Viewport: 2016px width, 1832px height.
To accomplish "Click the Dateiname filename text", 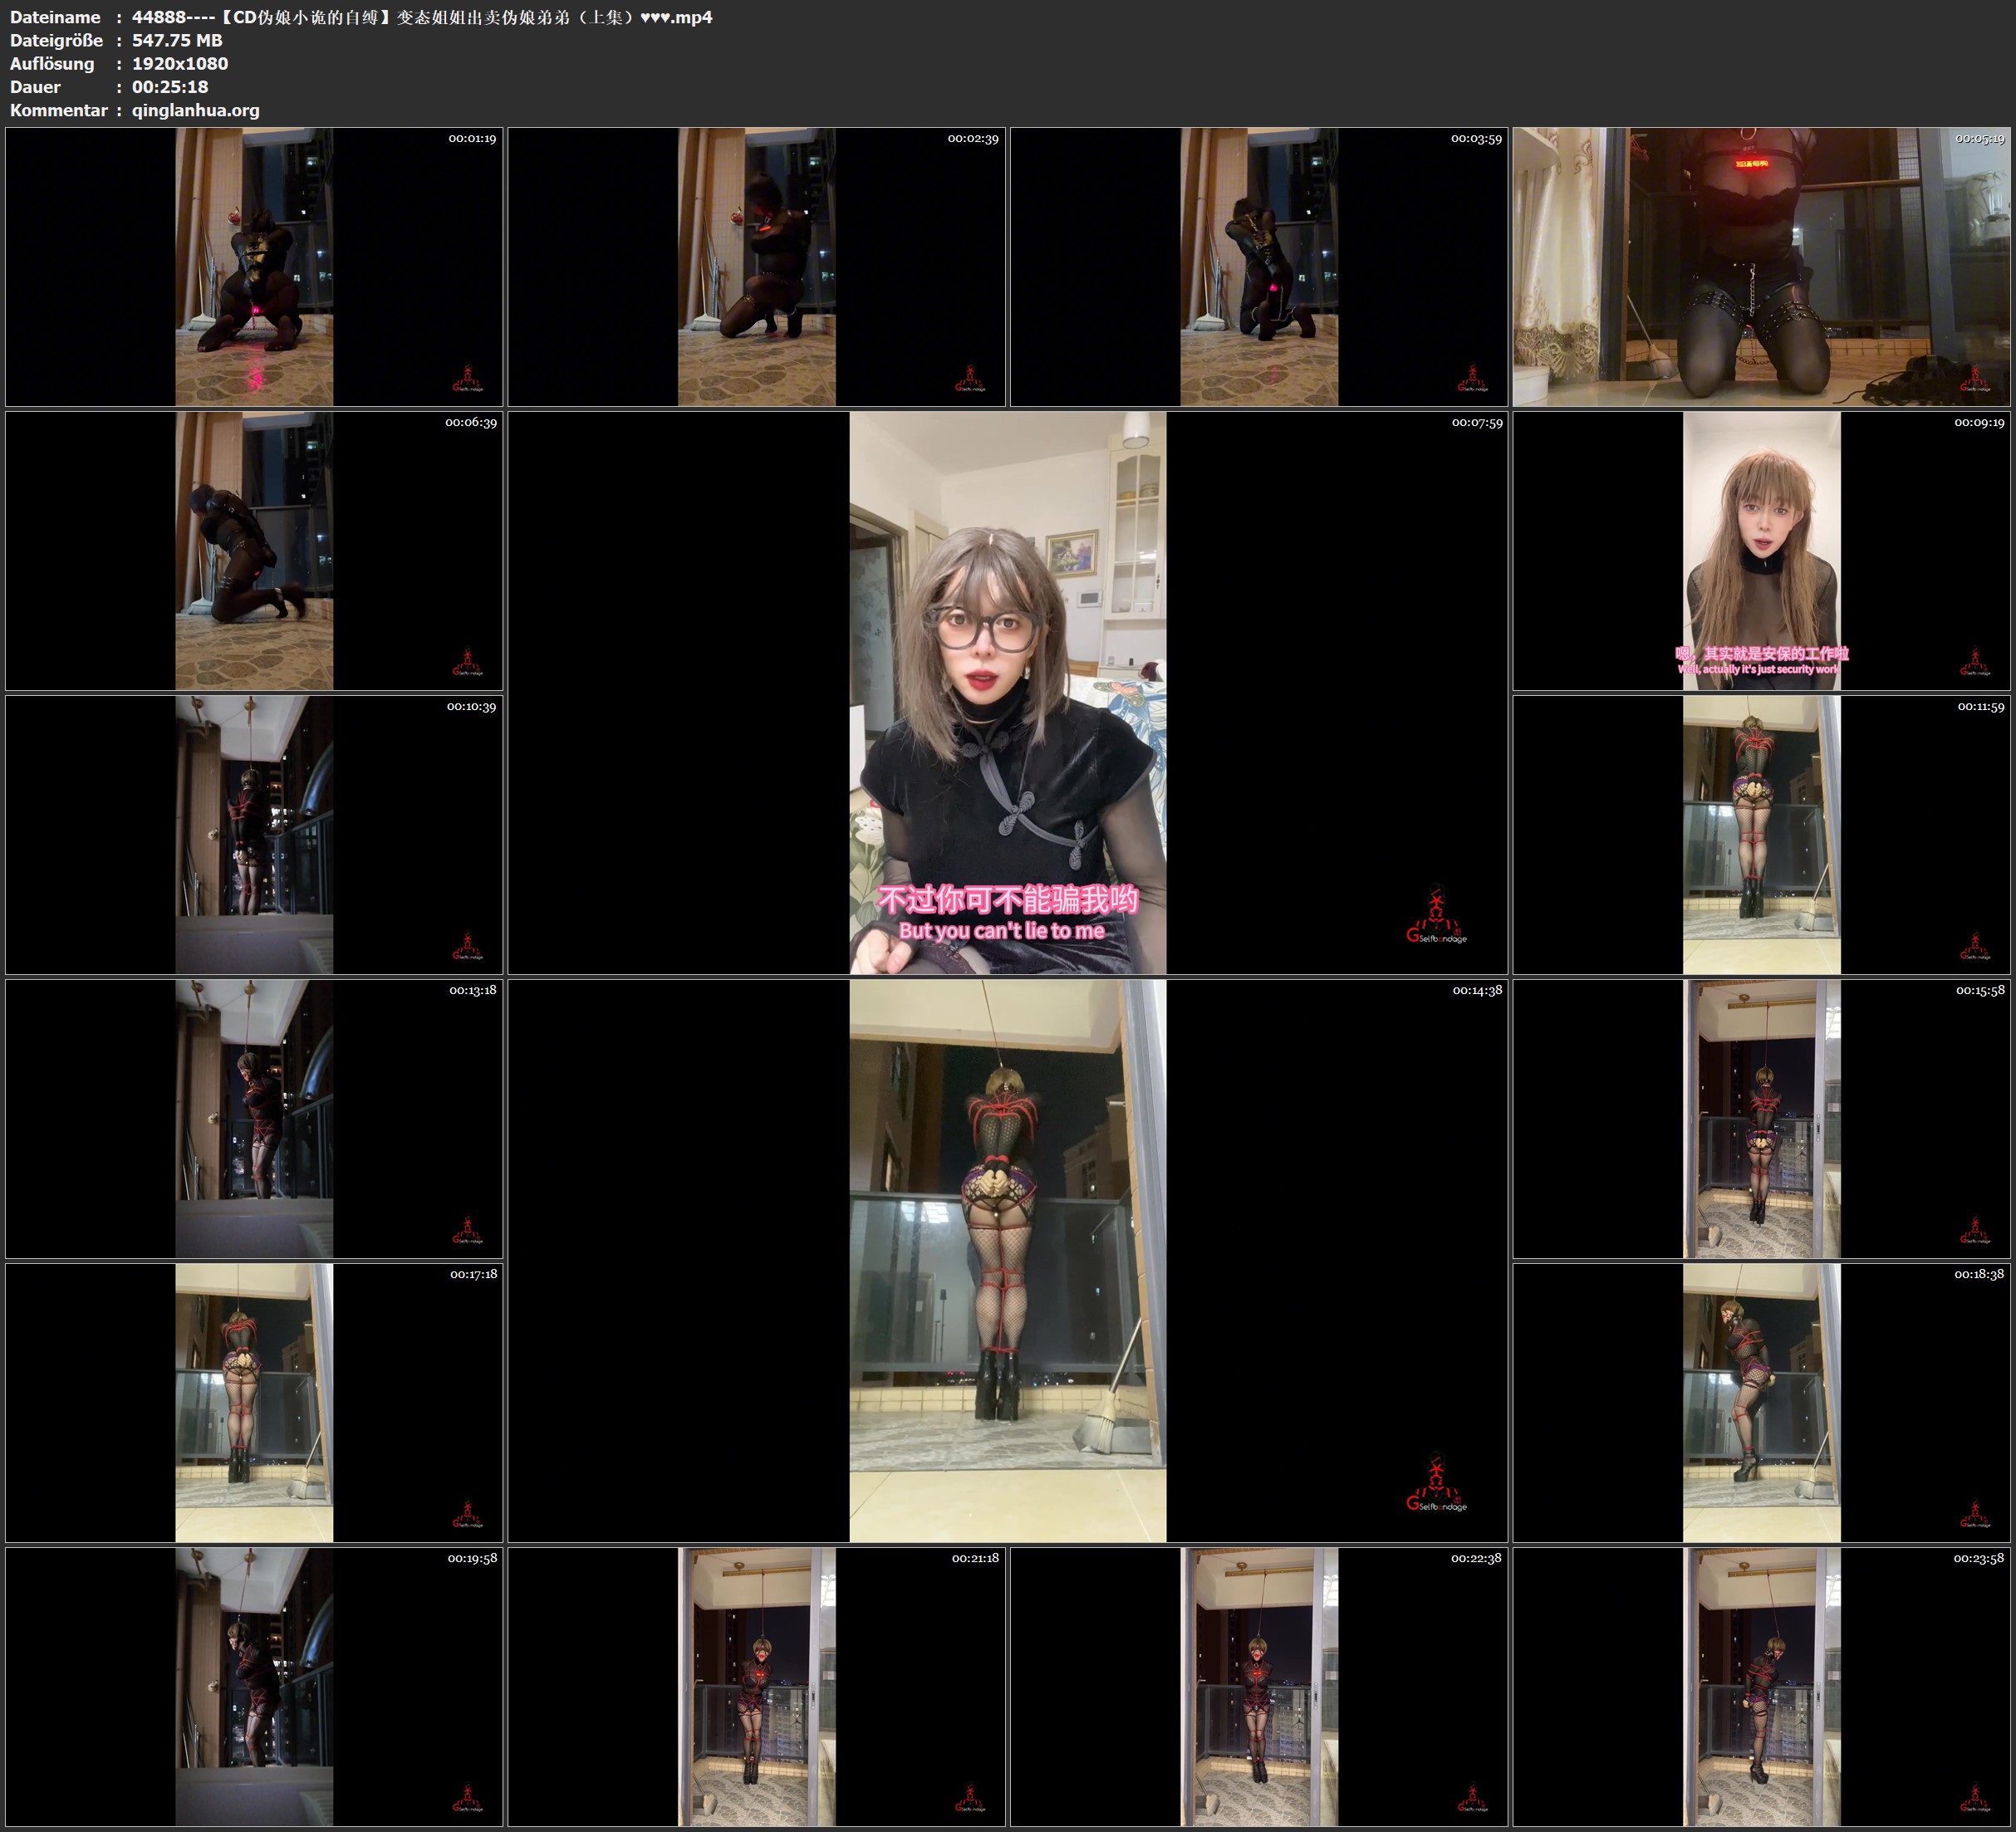I will (x=422, y=17).
